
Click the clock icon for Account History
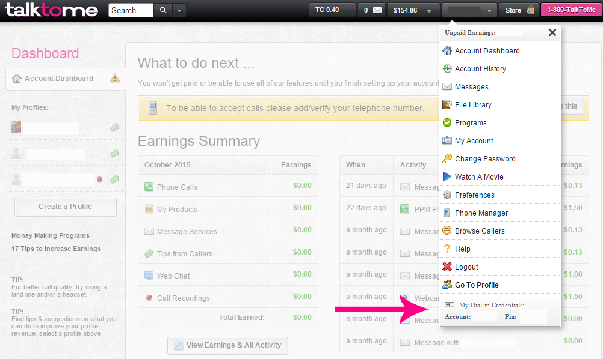[447, 68]
